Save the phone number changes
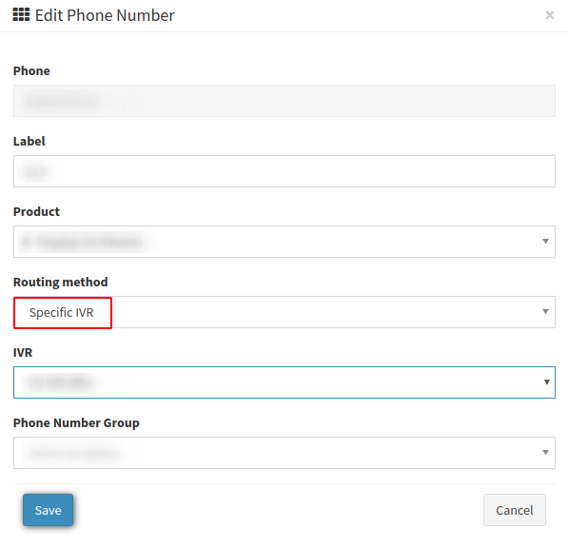 pyautogui.click(x=48, y=510)
